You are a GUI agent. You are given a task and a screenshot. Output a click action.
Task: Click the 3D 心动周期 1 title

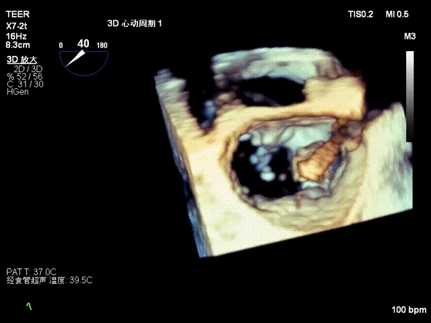(x=135, y=24)
